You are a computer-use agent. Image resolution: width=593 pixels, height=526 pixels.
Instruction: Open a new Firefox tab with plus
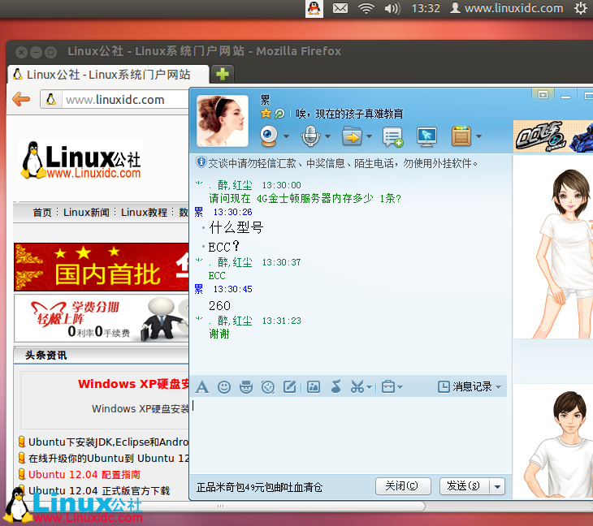pos(223,74)
